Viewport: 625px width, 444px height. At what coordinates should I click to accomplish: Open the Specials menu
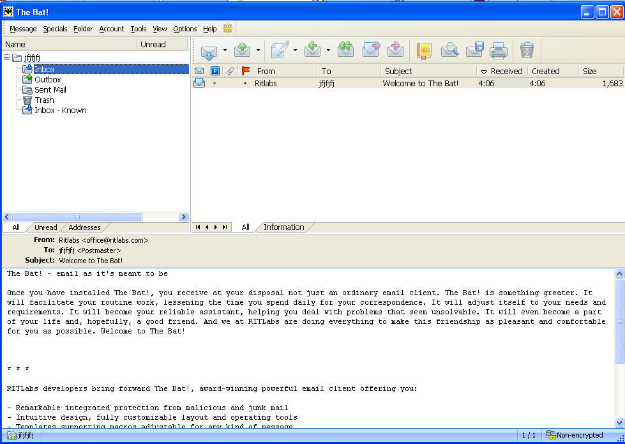[55, 29]
